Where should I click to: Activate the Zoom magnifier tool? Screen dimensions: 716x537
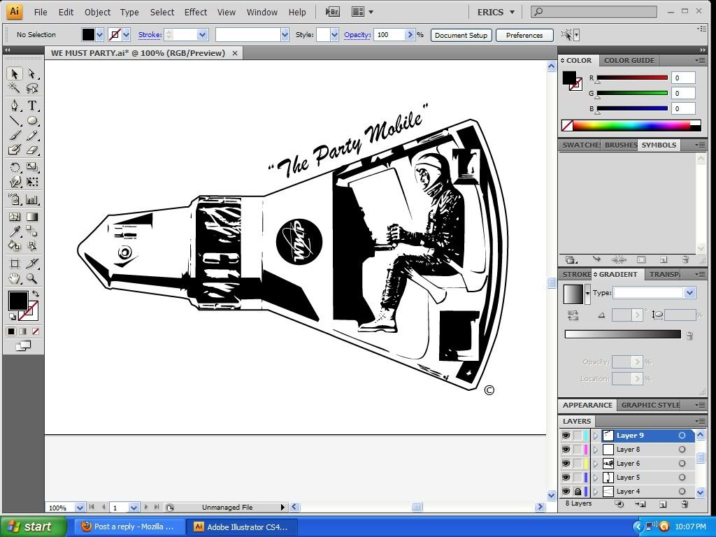[x=32, y=278]
